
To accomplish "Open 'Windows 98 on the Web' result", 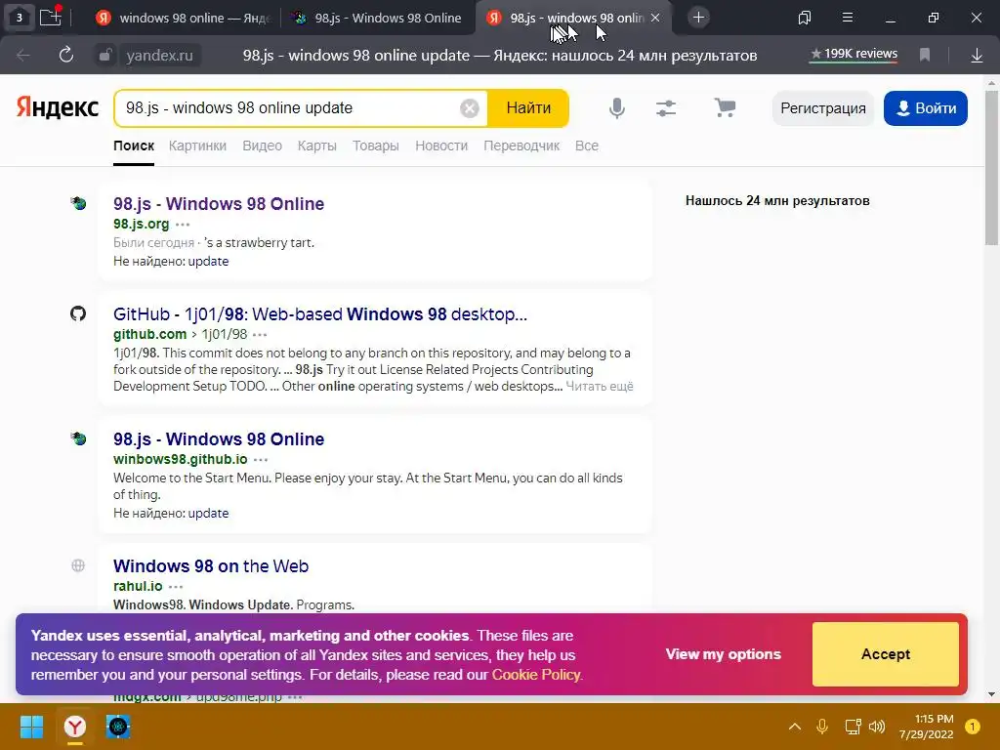I will click(211, 566).
